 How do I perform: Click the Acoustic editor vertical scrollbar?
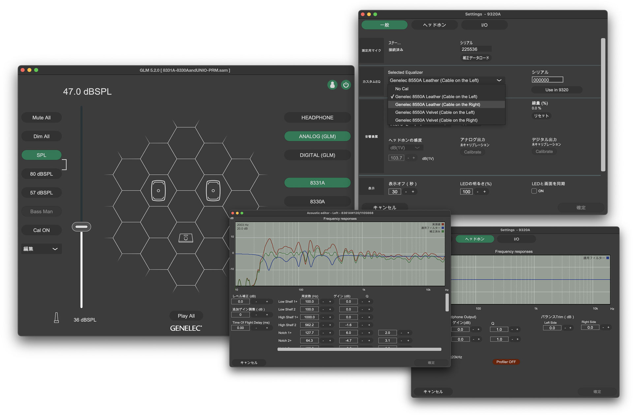(447, 303)
